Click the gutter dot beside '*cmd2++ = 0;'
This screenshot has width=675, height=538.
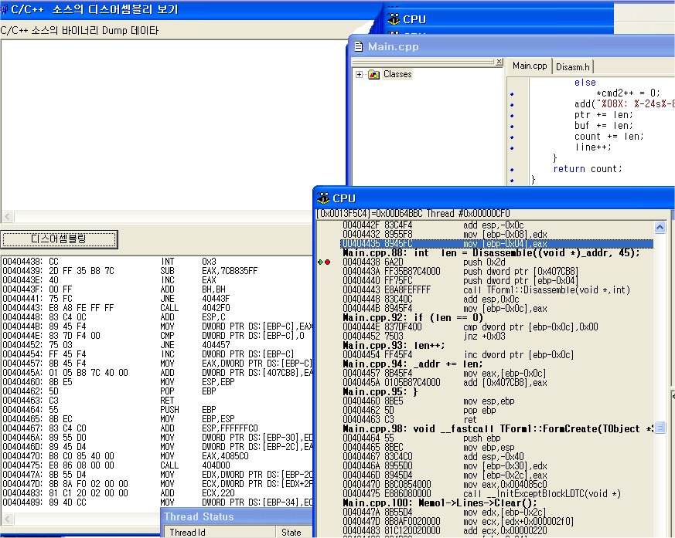click(512, 93)
